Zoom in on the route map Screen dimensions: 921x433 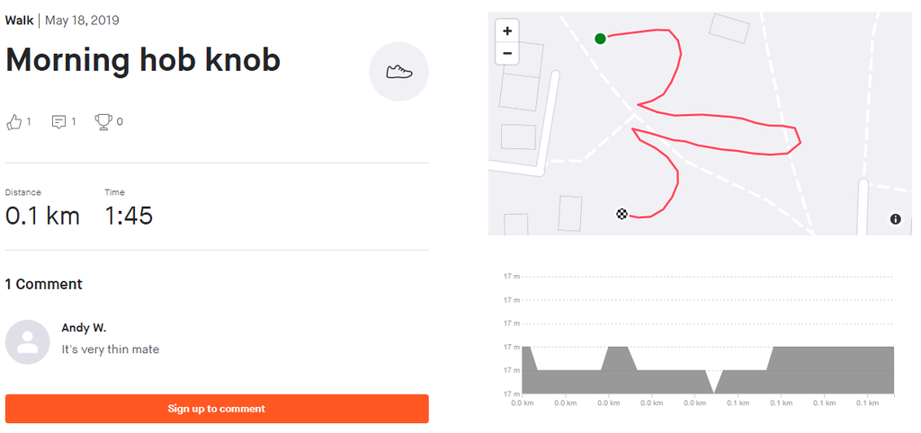coord(507,31)
